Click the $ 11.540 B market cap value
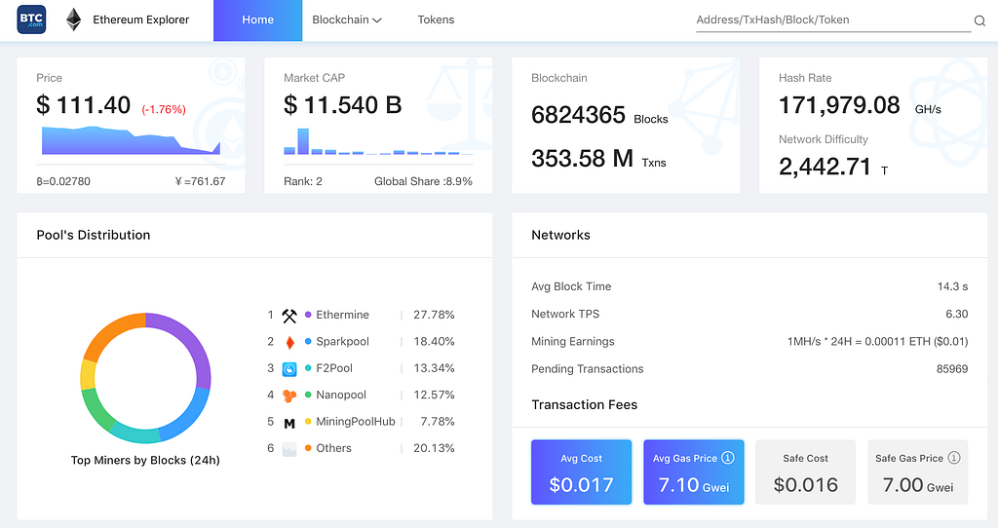Viewport: 998px width, 528px height. click(x=343, y=105)
